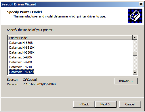145x112 pixels.
Task: Click the scroll up arrow of list
Action: (135, 38)
